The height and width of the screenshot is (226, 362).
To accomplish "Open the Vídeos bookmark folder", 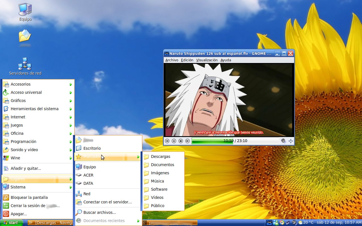I will [x=163, y=197].
